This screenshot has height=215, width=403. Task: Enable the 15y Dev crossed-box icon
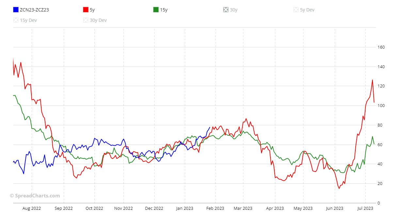click(16, 20)
